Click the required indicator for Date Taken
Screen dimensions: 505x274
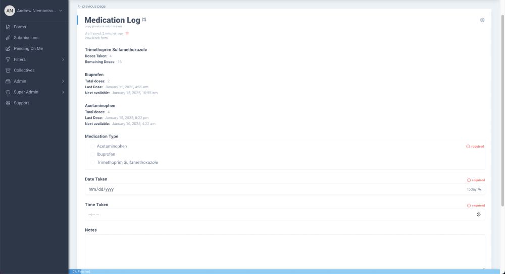(476, 180)
